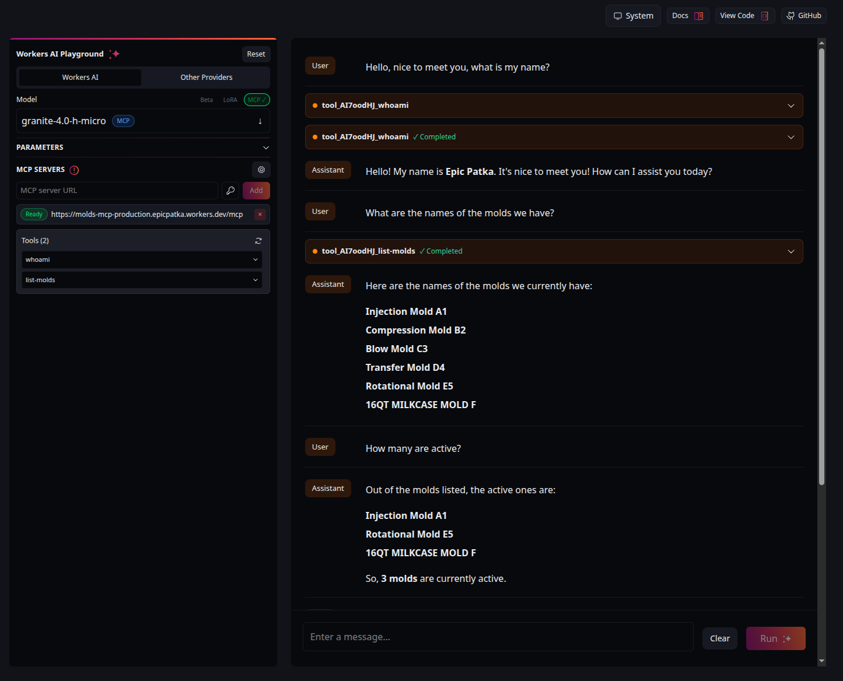Toggle the LoRA model filter
This screenshot has width=843, height=681.
(x=230, y=100)
